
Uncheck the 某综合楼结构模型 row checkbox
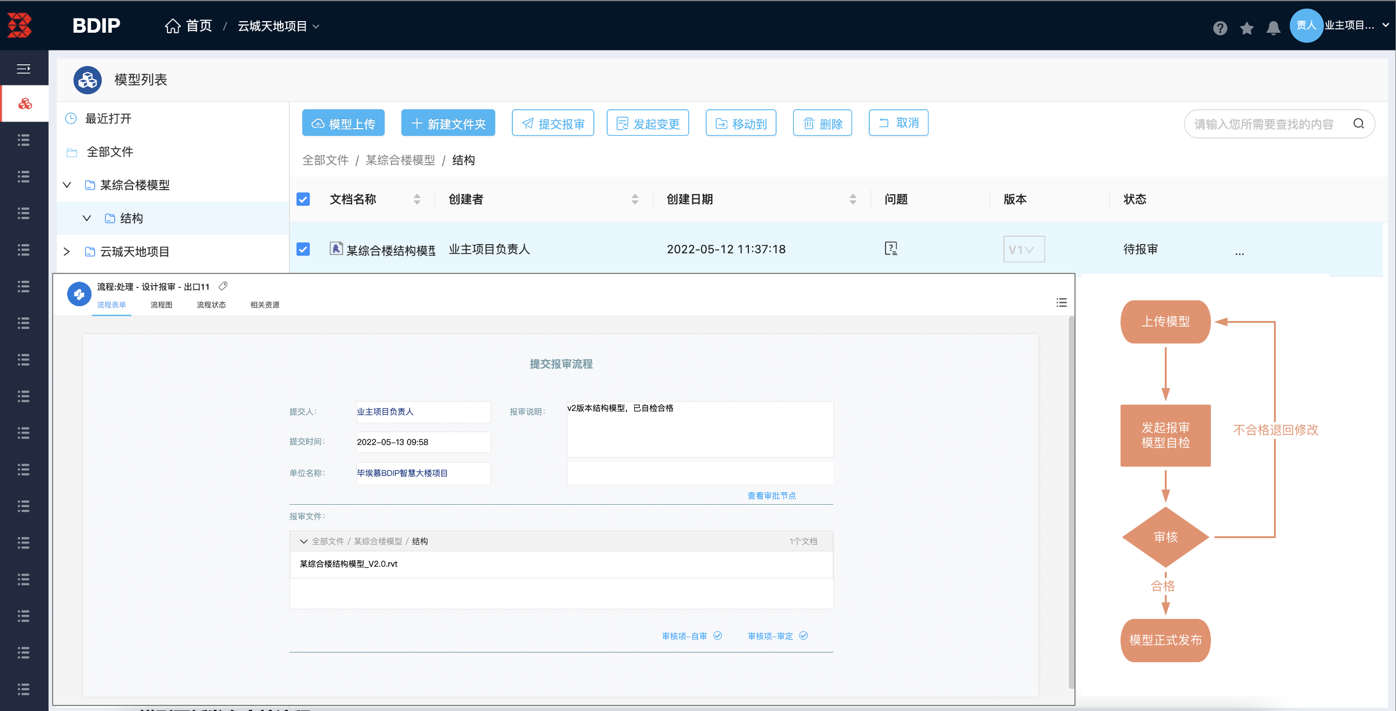(x=303, y=249)
